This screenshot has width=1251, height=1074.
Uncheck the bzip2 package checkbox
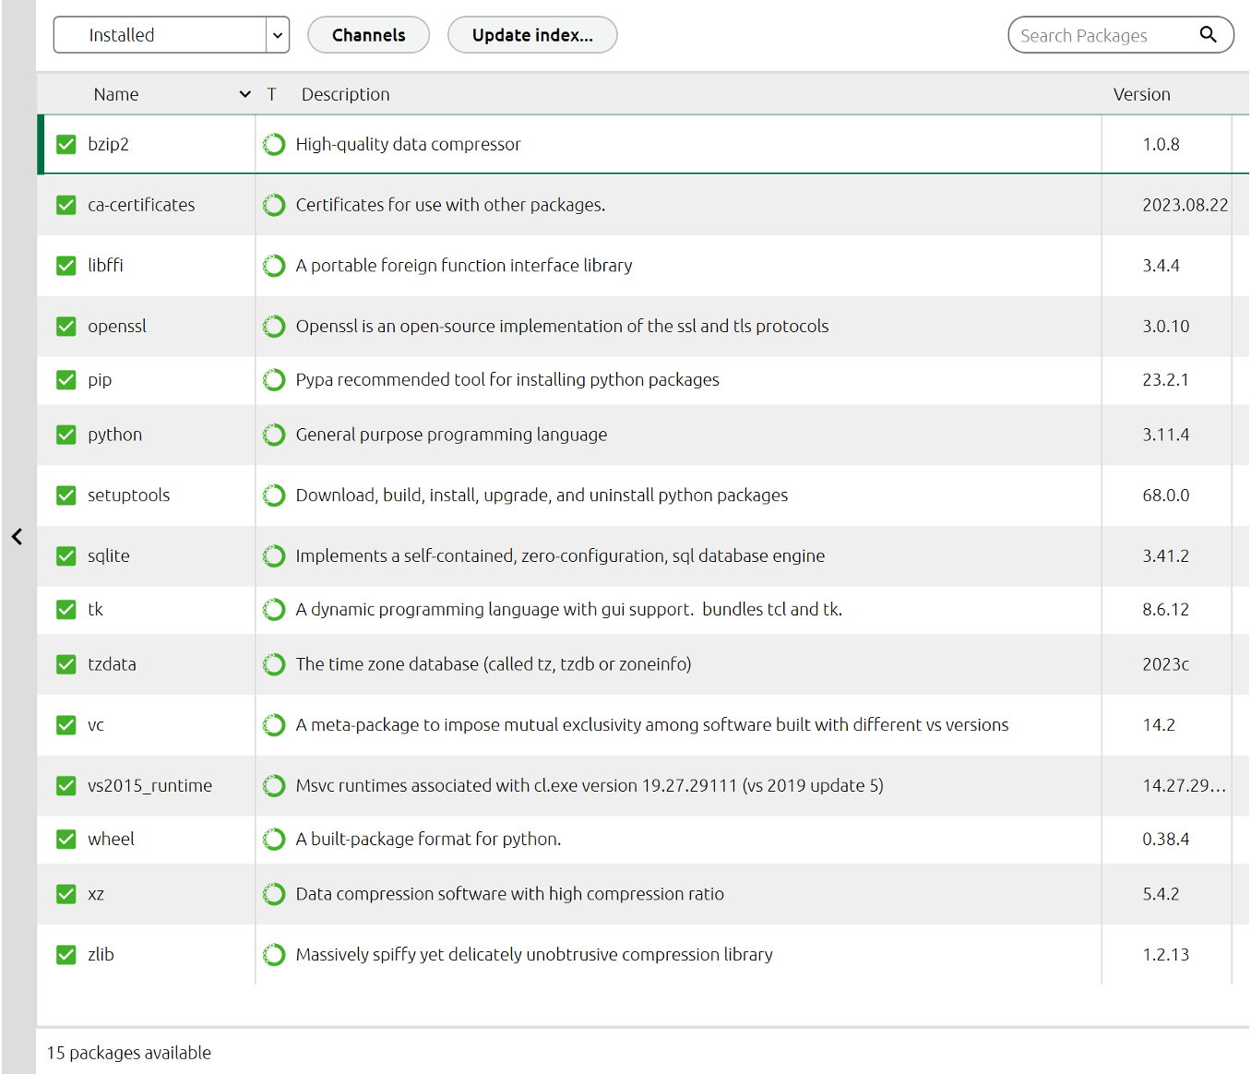point(66,144)
